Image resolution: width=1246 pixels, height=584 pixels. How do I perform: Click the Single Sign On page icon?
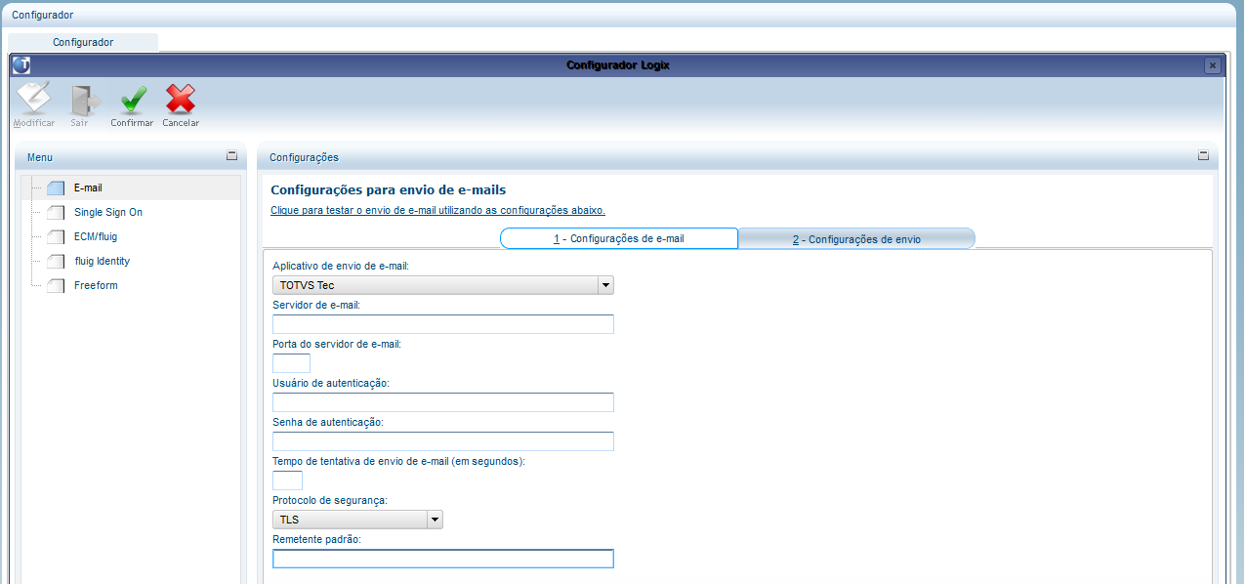[x=56, y=212]
